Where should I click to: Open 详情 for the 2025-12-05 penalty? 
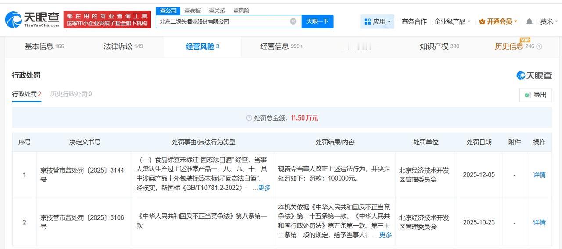coord(539,175)
